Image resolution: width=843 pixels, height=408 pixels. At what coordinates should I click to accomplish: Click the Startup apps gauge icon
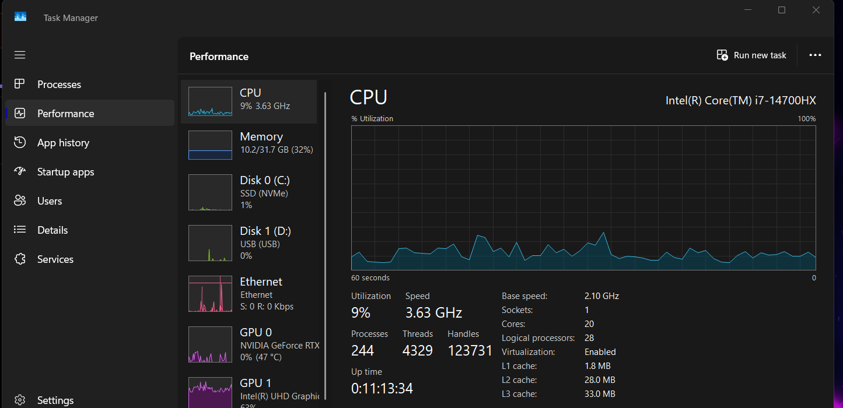20,171
